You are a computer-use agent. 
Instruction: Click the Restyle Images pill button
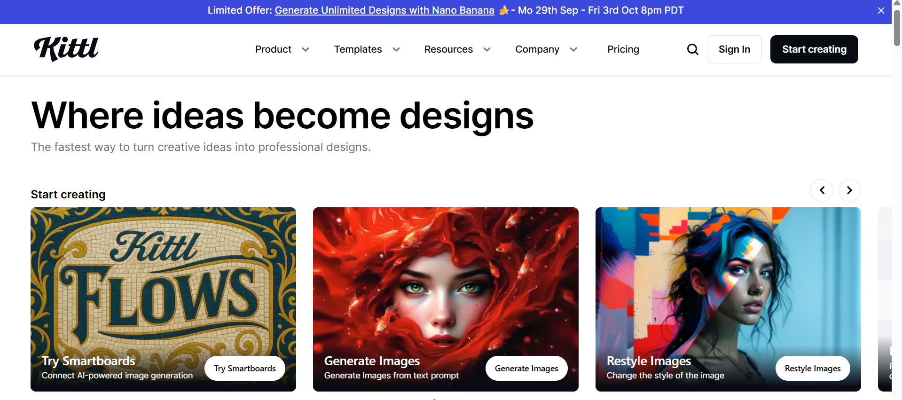[813, 369]
